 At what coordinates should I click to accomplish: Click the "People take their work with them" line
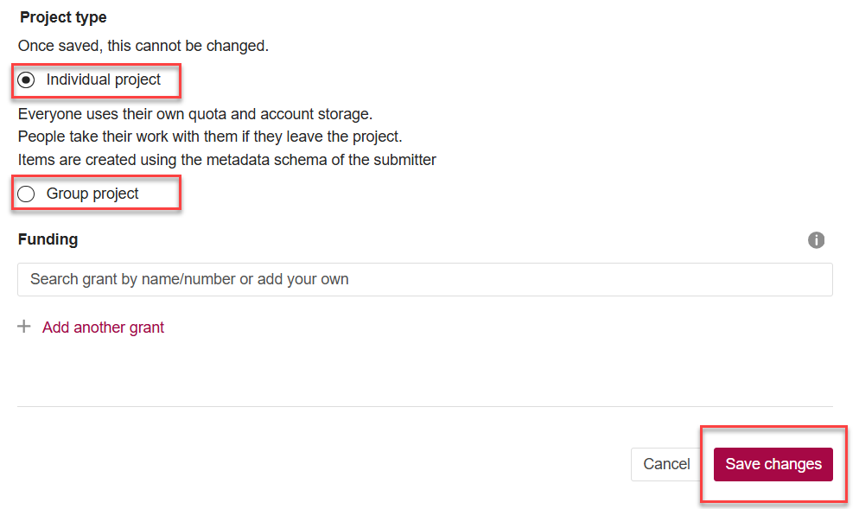click(210, 137)
